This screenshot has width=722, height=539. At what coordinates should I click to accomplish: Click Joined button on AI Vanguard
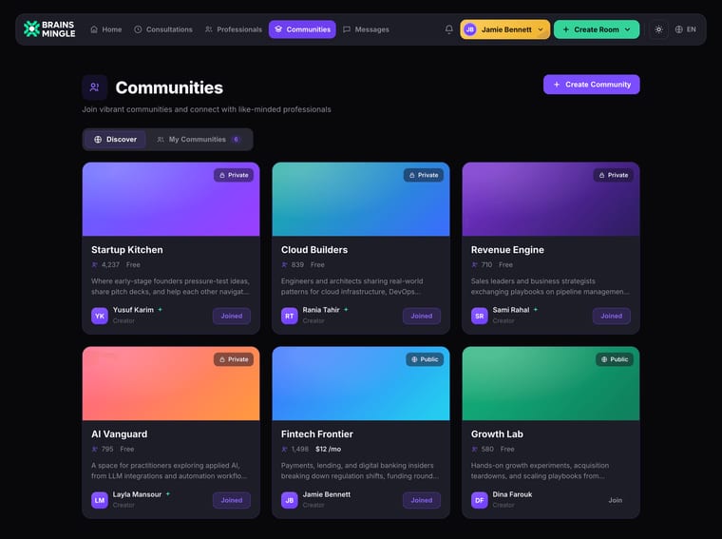point(232,500)
